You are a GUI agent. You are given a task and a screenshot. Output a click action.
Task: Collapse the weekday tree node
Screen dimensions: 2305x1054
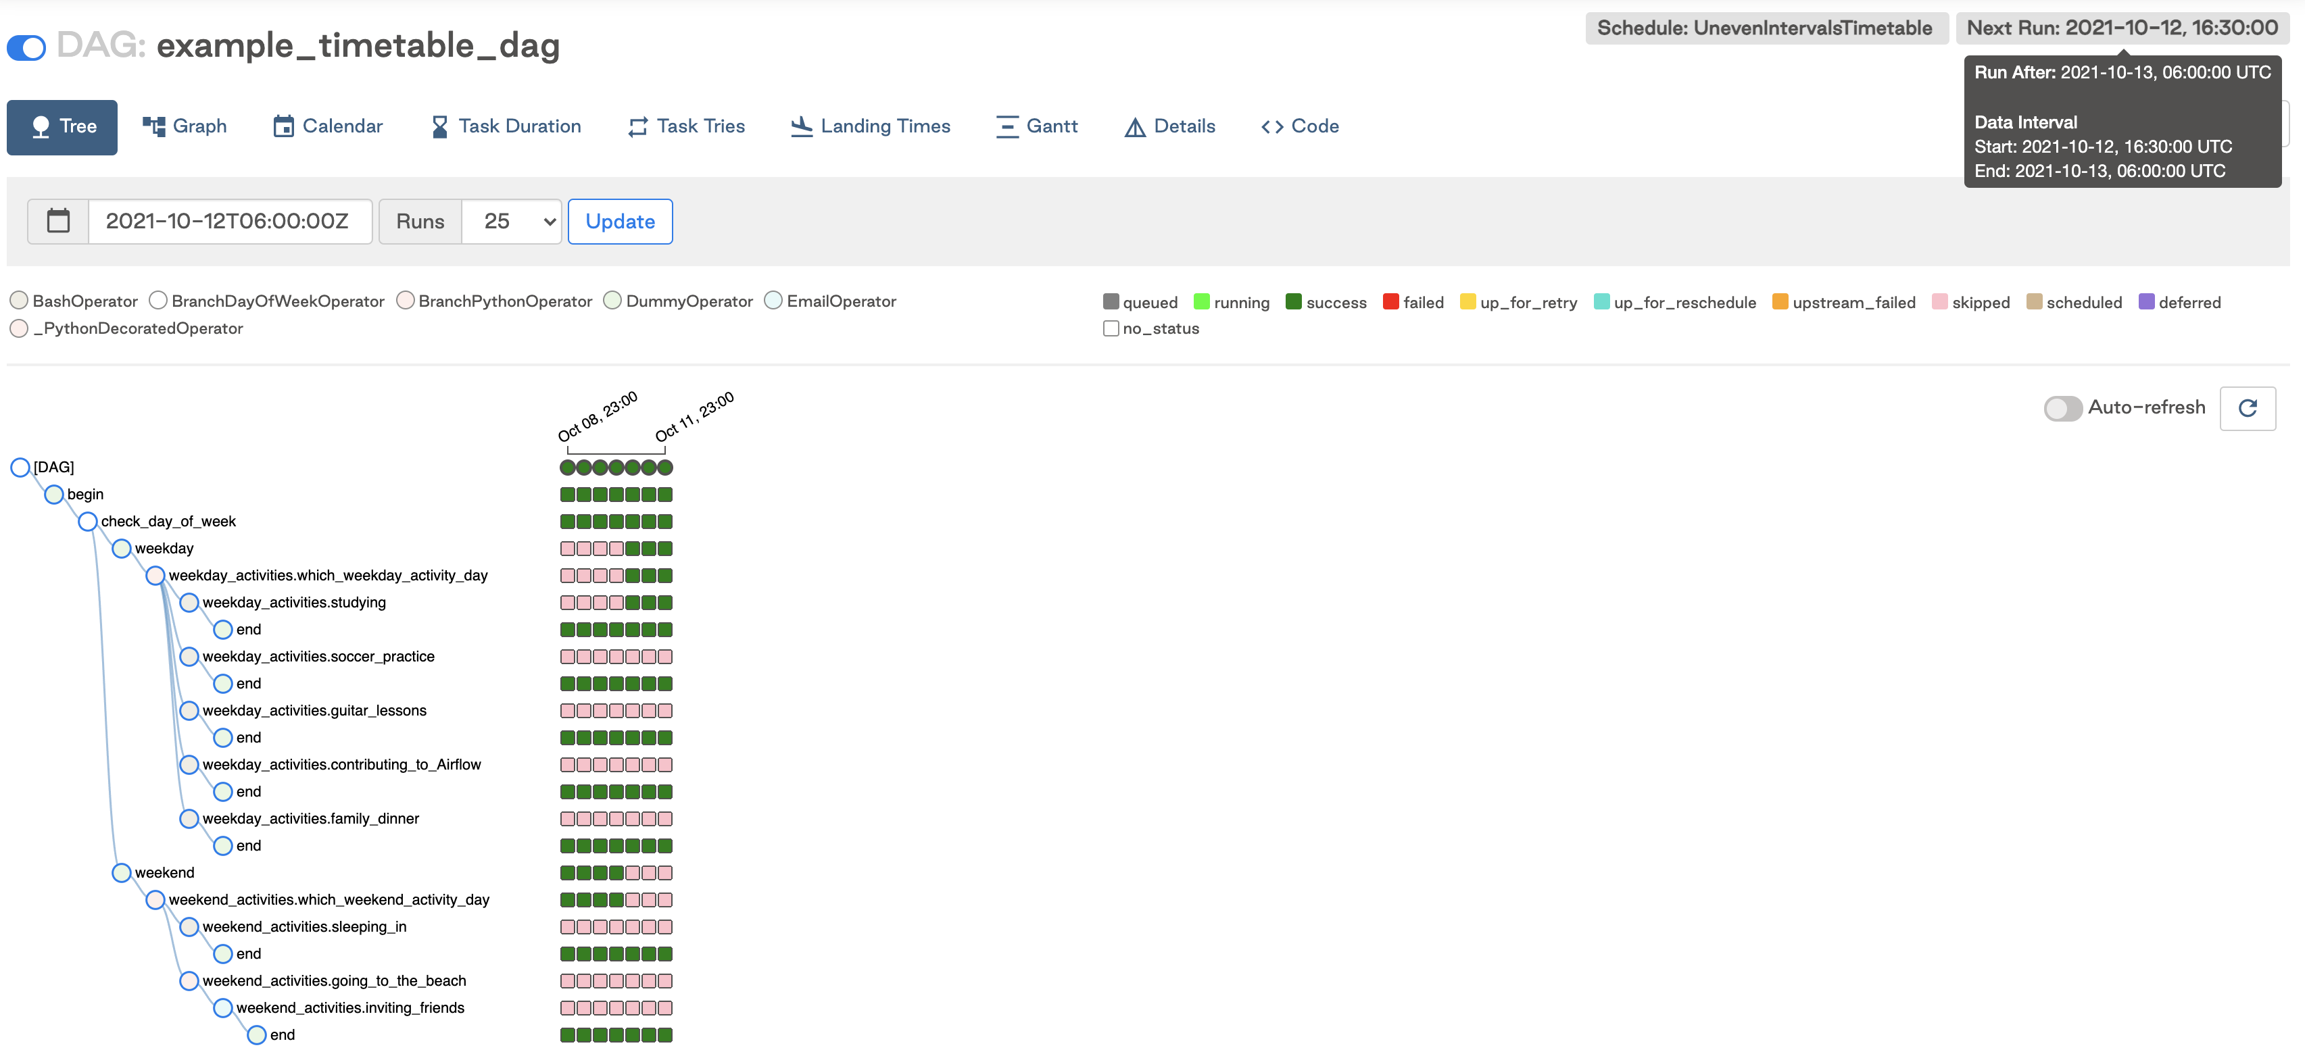click(122, 549)
